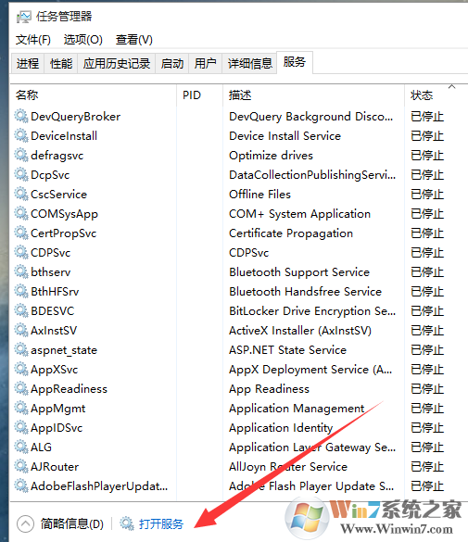Click the DevQueryBroker service gear icon

pos(21,116)
